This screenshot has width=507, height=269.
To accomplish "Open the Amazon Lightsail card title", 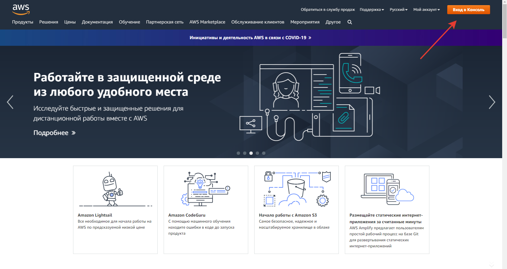I will [95, 215].
